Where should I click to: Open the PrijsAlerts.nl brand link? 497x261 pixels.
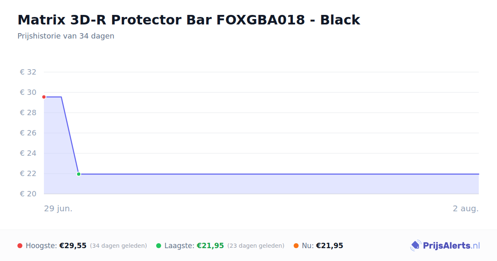[445, 246]
